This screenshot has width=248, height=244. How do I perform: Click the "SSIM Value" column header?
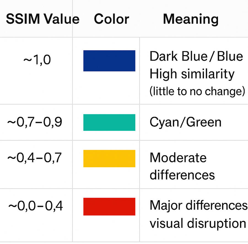[42, 19]
